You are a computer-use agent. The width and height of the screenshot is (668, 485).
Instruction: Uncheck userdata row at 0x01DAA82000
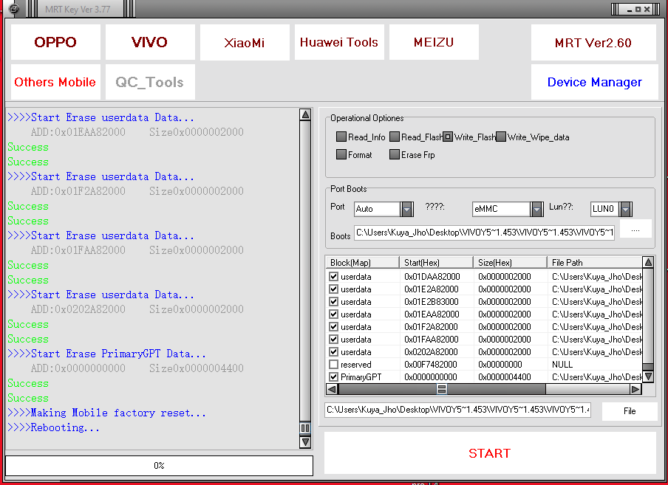[333, 277]
